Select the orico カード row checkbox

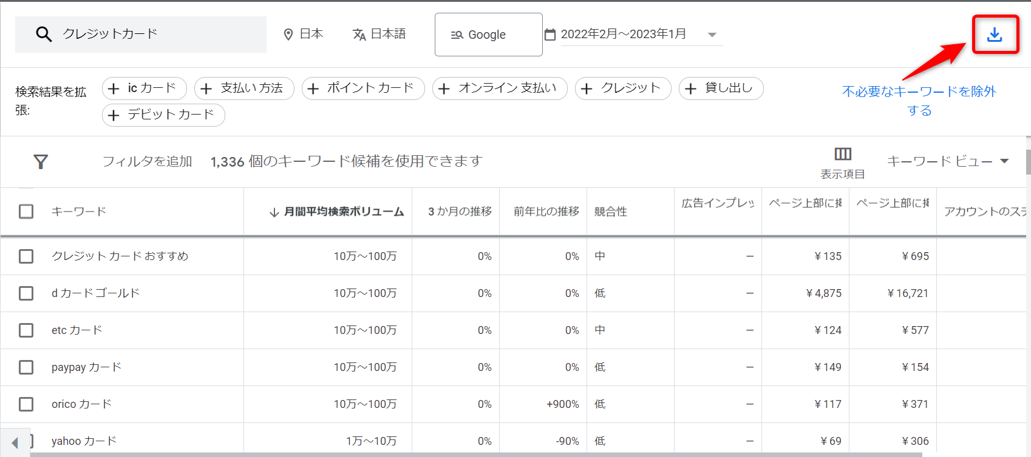click(26, 404)
